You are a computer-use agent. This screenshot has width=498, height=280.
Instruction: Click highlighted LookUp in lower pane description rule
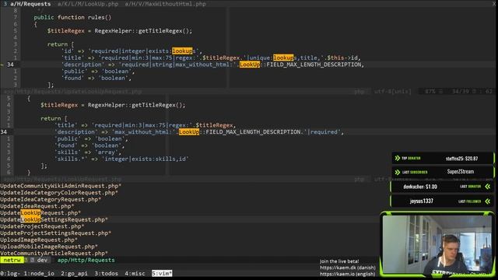coord(189,131)
